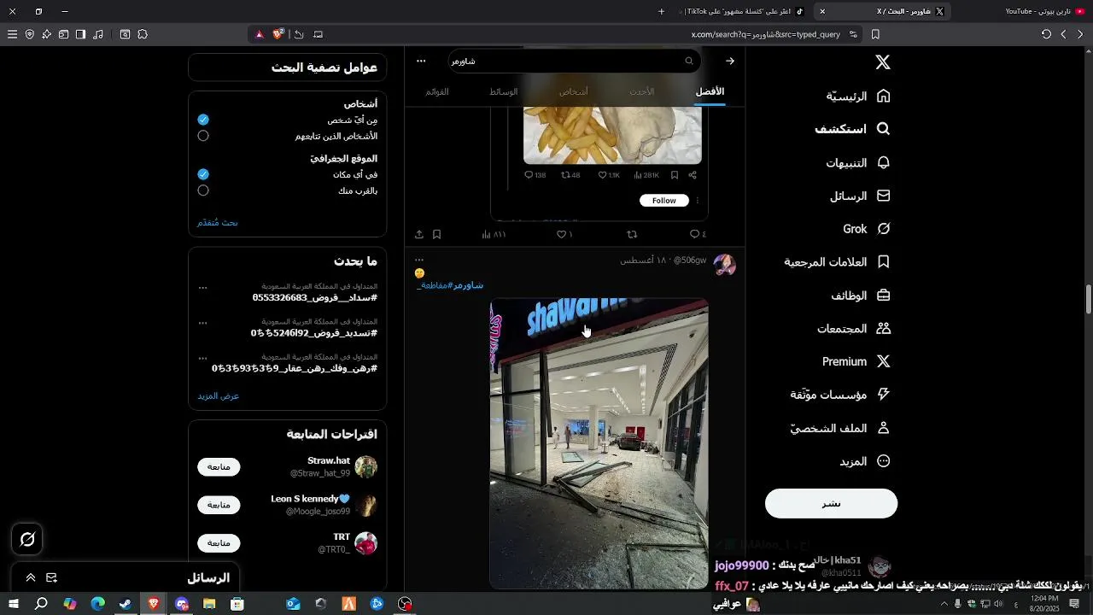Like the post showing ١ like
1093x615 pixels.
564,234
